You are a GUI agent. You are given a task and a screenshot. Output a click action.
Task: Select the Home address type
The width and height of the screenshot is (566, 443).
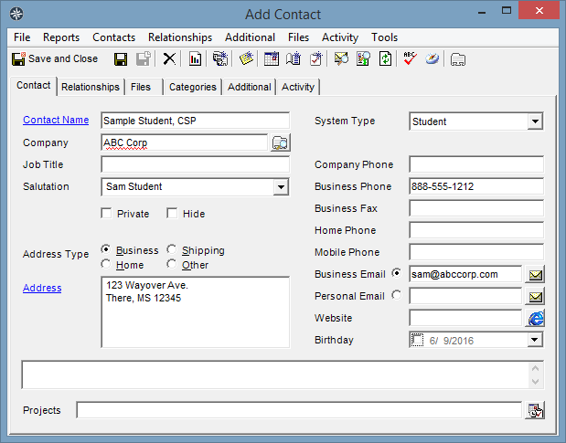click(106, 264)
